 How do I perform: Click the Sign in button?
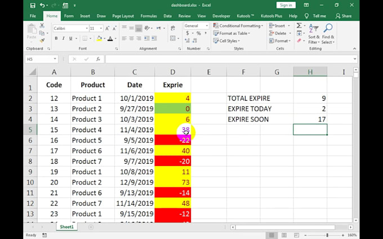click(x=286, y=5)
